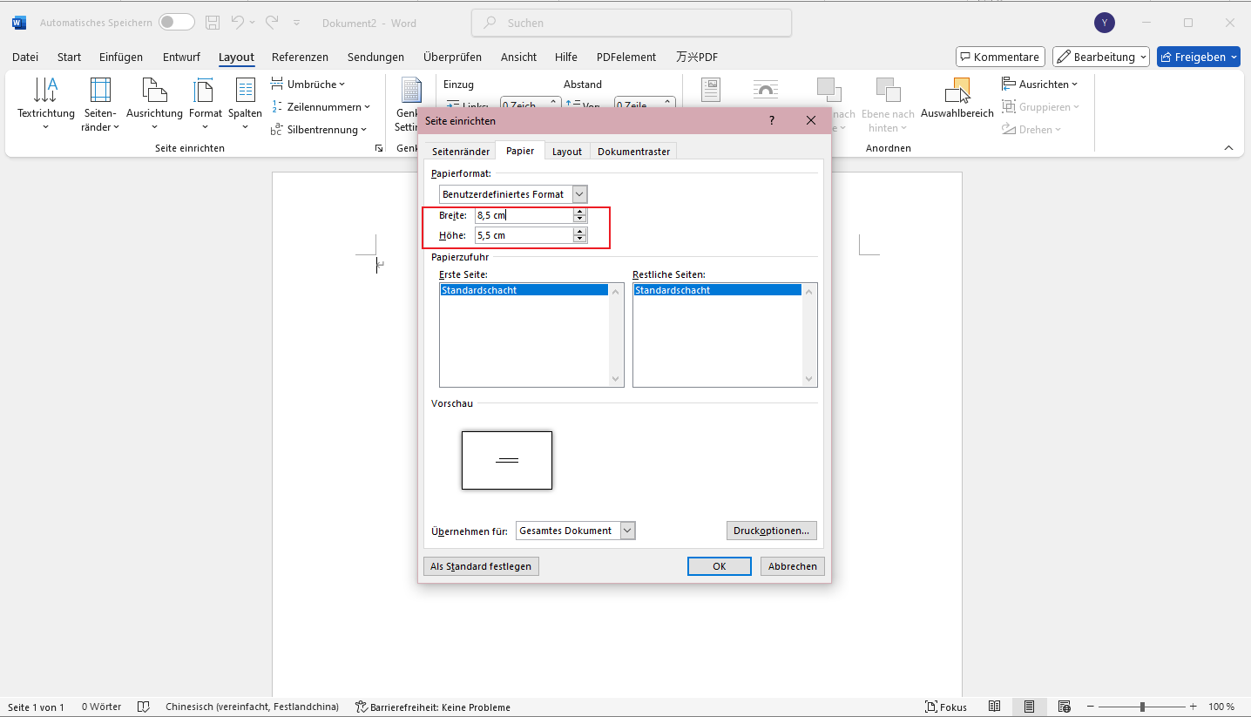Viewport: 1251px width, 717px height.
Task: Close the Seite einrichten dialog
Action: click(811, 120)
